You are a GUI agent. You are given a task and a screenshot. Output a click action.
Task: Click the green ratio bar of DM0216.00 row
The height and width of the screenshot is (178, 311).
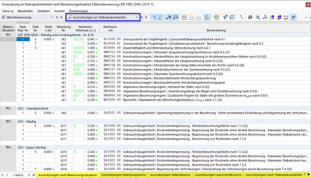click(79, 65)
